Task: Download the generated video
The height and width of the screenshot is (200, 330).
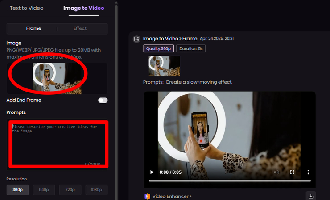Action: (311, 196)
